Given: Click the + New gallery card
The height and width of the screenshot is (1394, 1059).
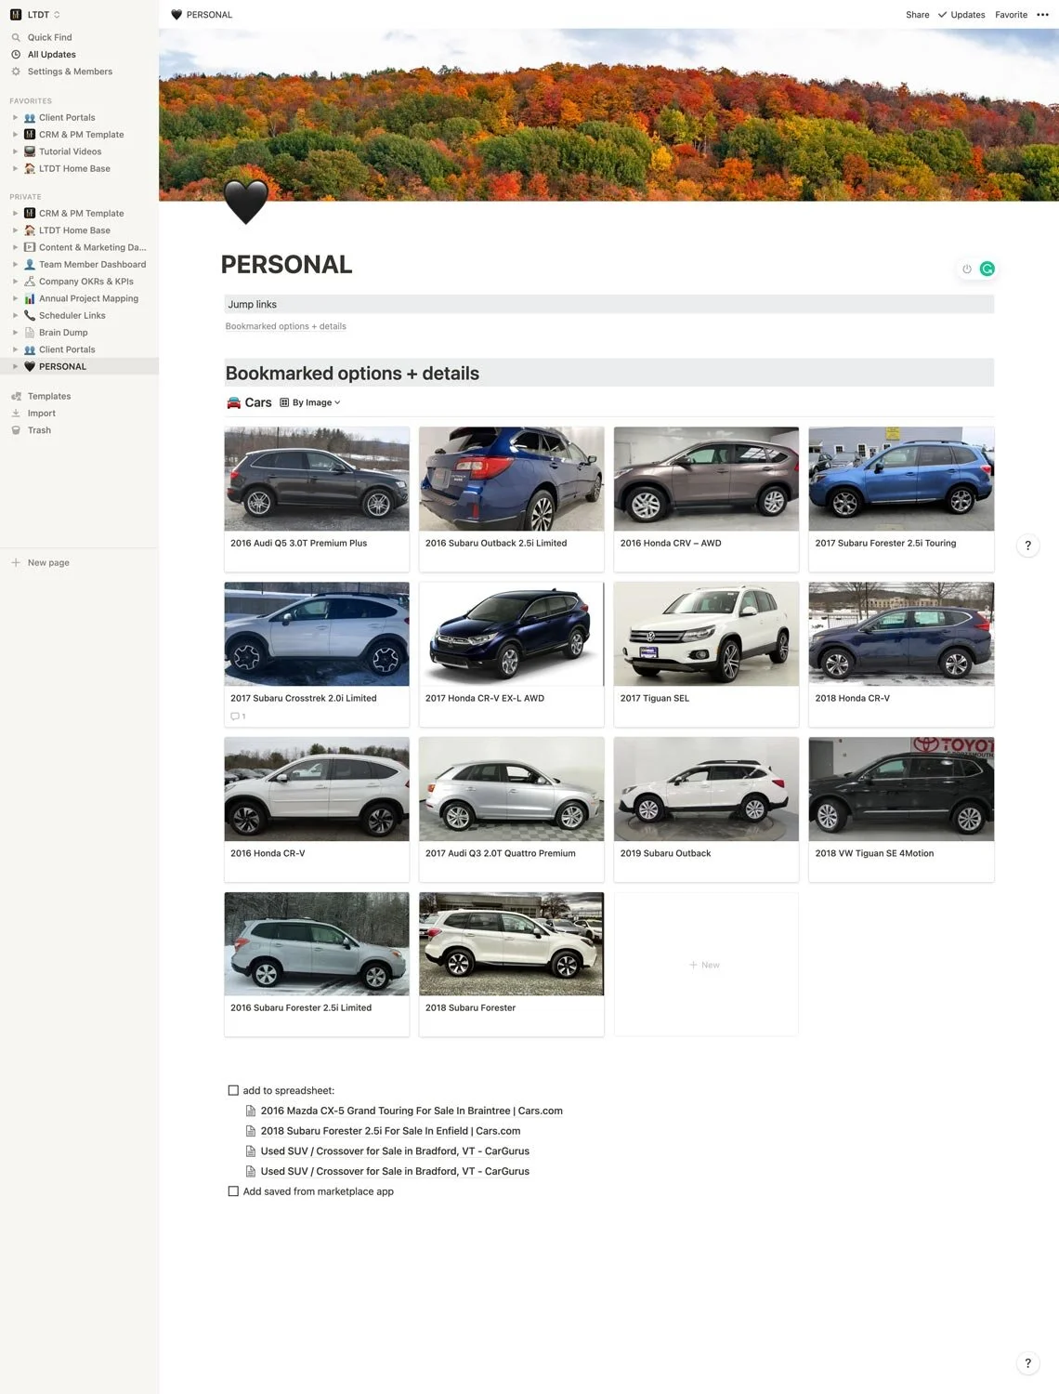Looking at the screenshot, I should (x=706, y=965).
